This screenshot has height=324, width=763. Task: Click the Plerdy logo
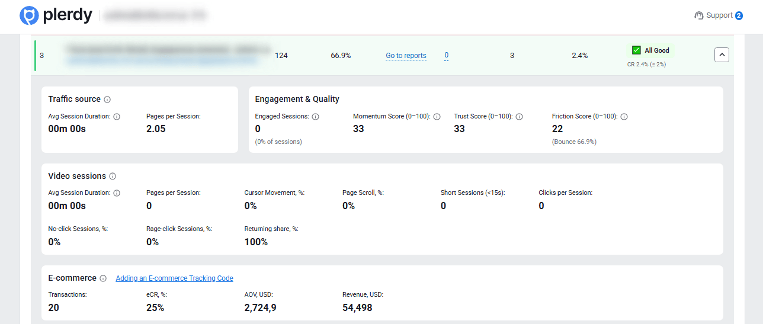tap(55, 15)
